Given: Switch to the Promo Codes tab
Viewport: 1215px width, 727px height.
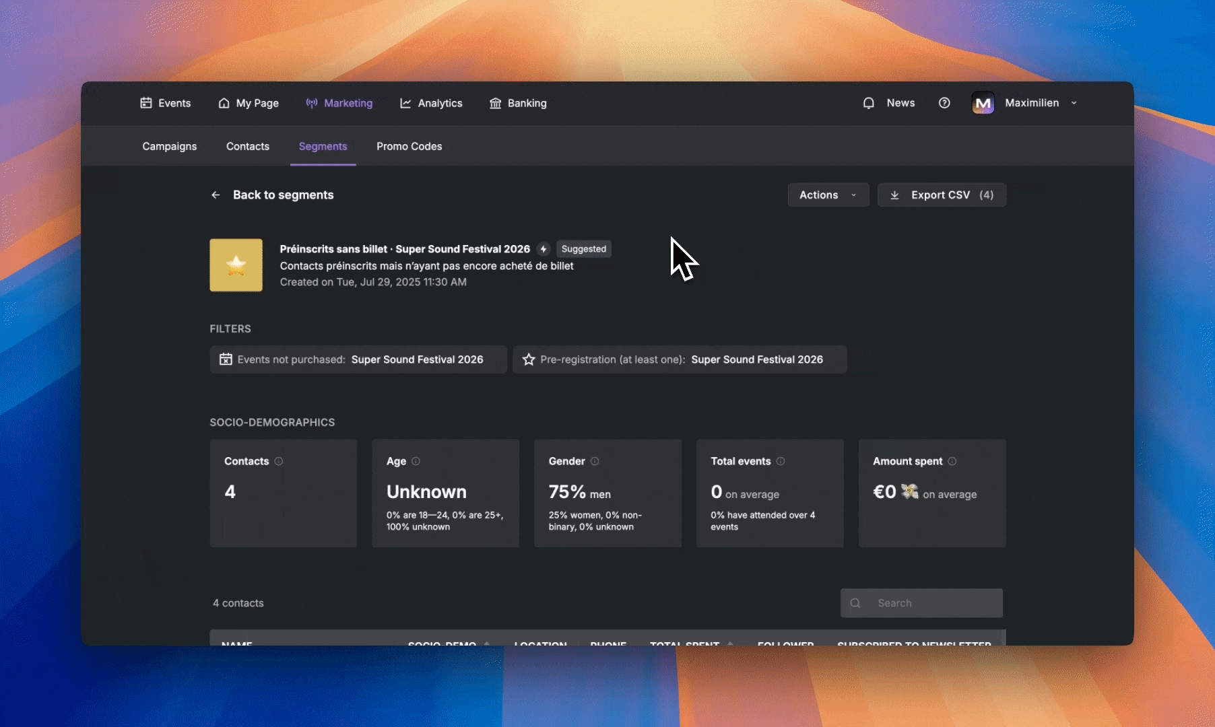Looking at the screenshot, I should [x=409, y=146].
